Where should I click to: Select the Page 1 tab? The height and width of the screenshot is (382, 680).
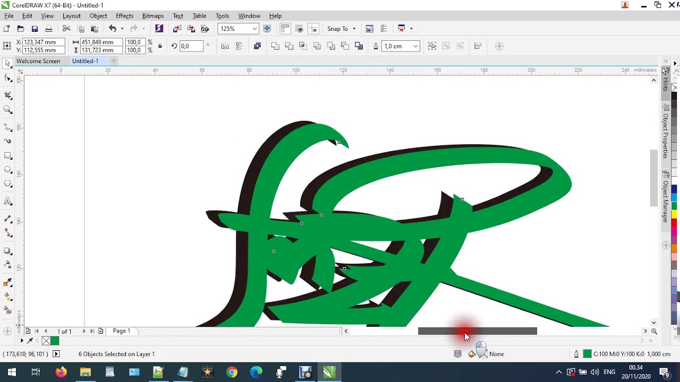click(x=122, y=331)
